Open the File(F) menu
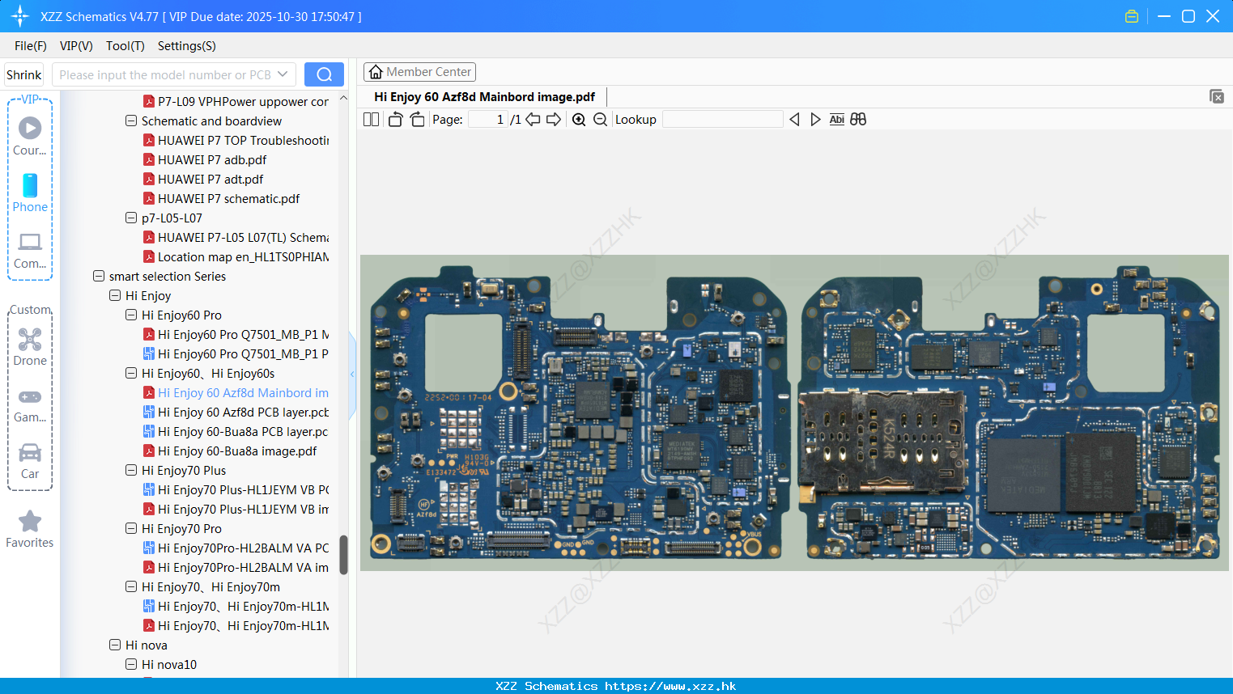This screenshot has height=694, width=1233. tap(31, 46)
